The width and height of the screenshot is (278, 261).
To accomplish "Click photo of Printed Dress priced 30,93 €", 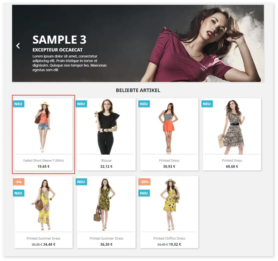I will (x=169, y=126).
